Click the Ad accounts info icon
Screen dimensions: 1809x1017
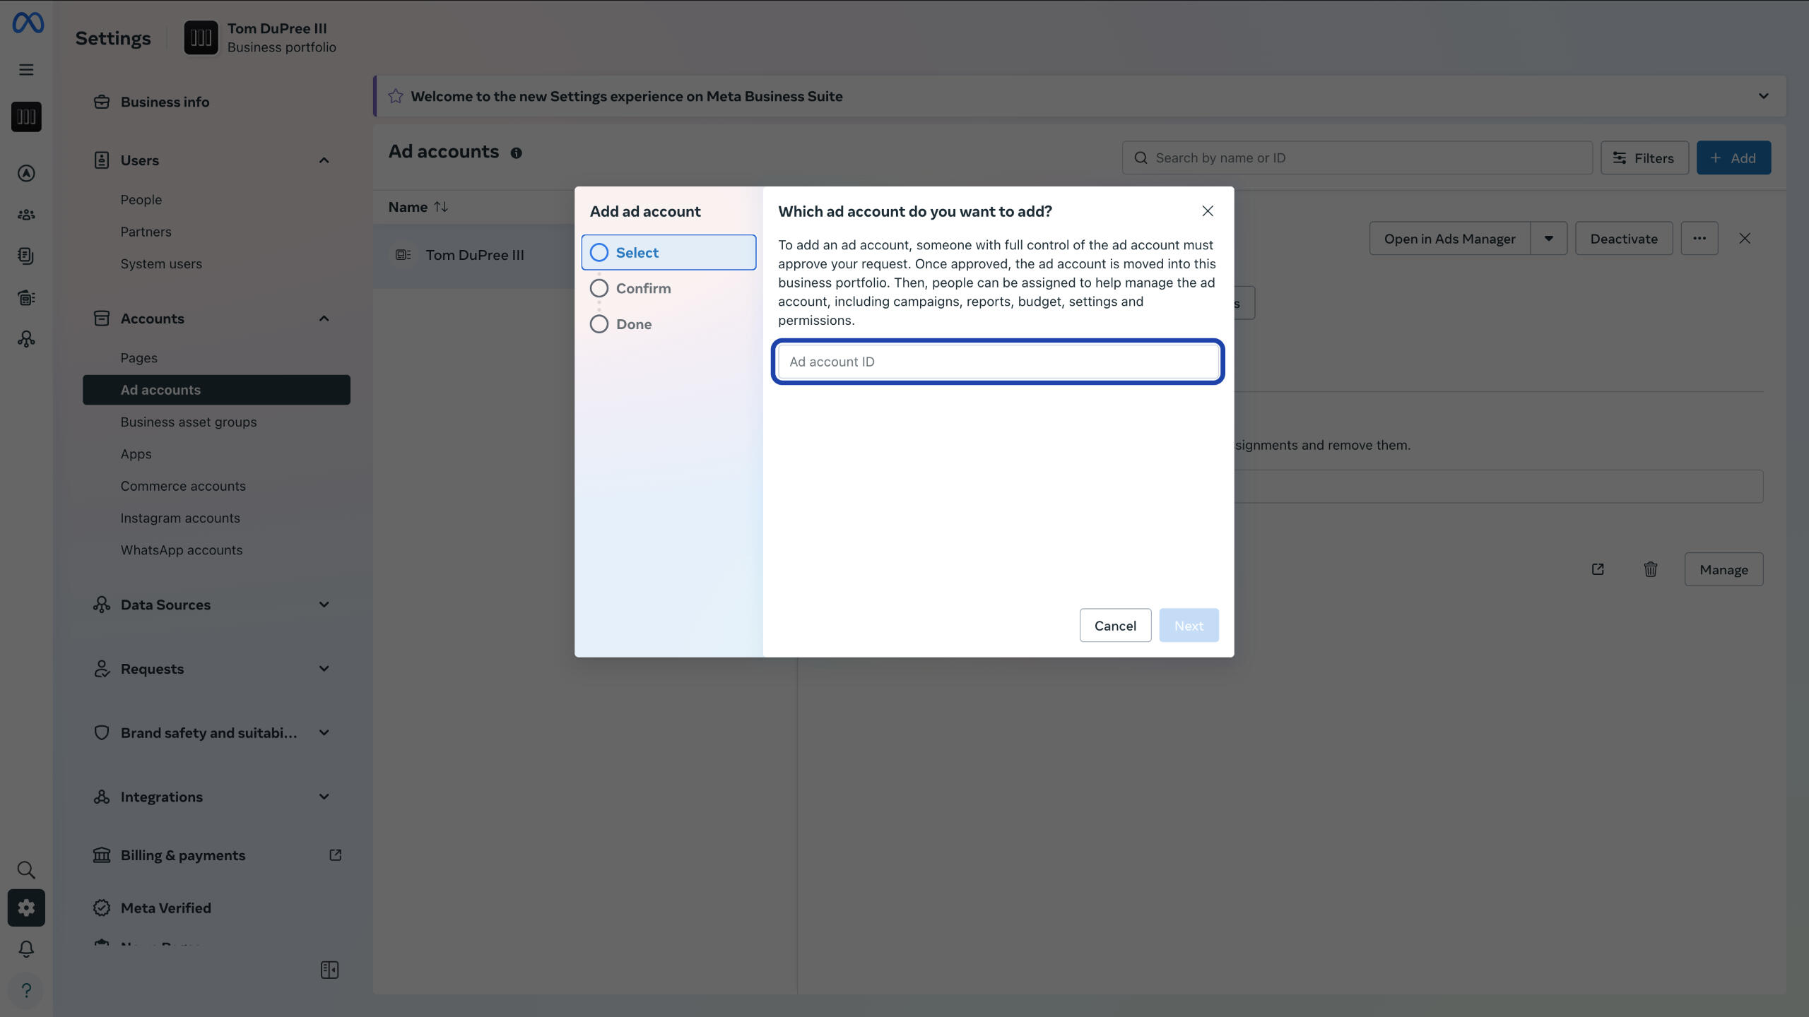(x=516, y=153)
